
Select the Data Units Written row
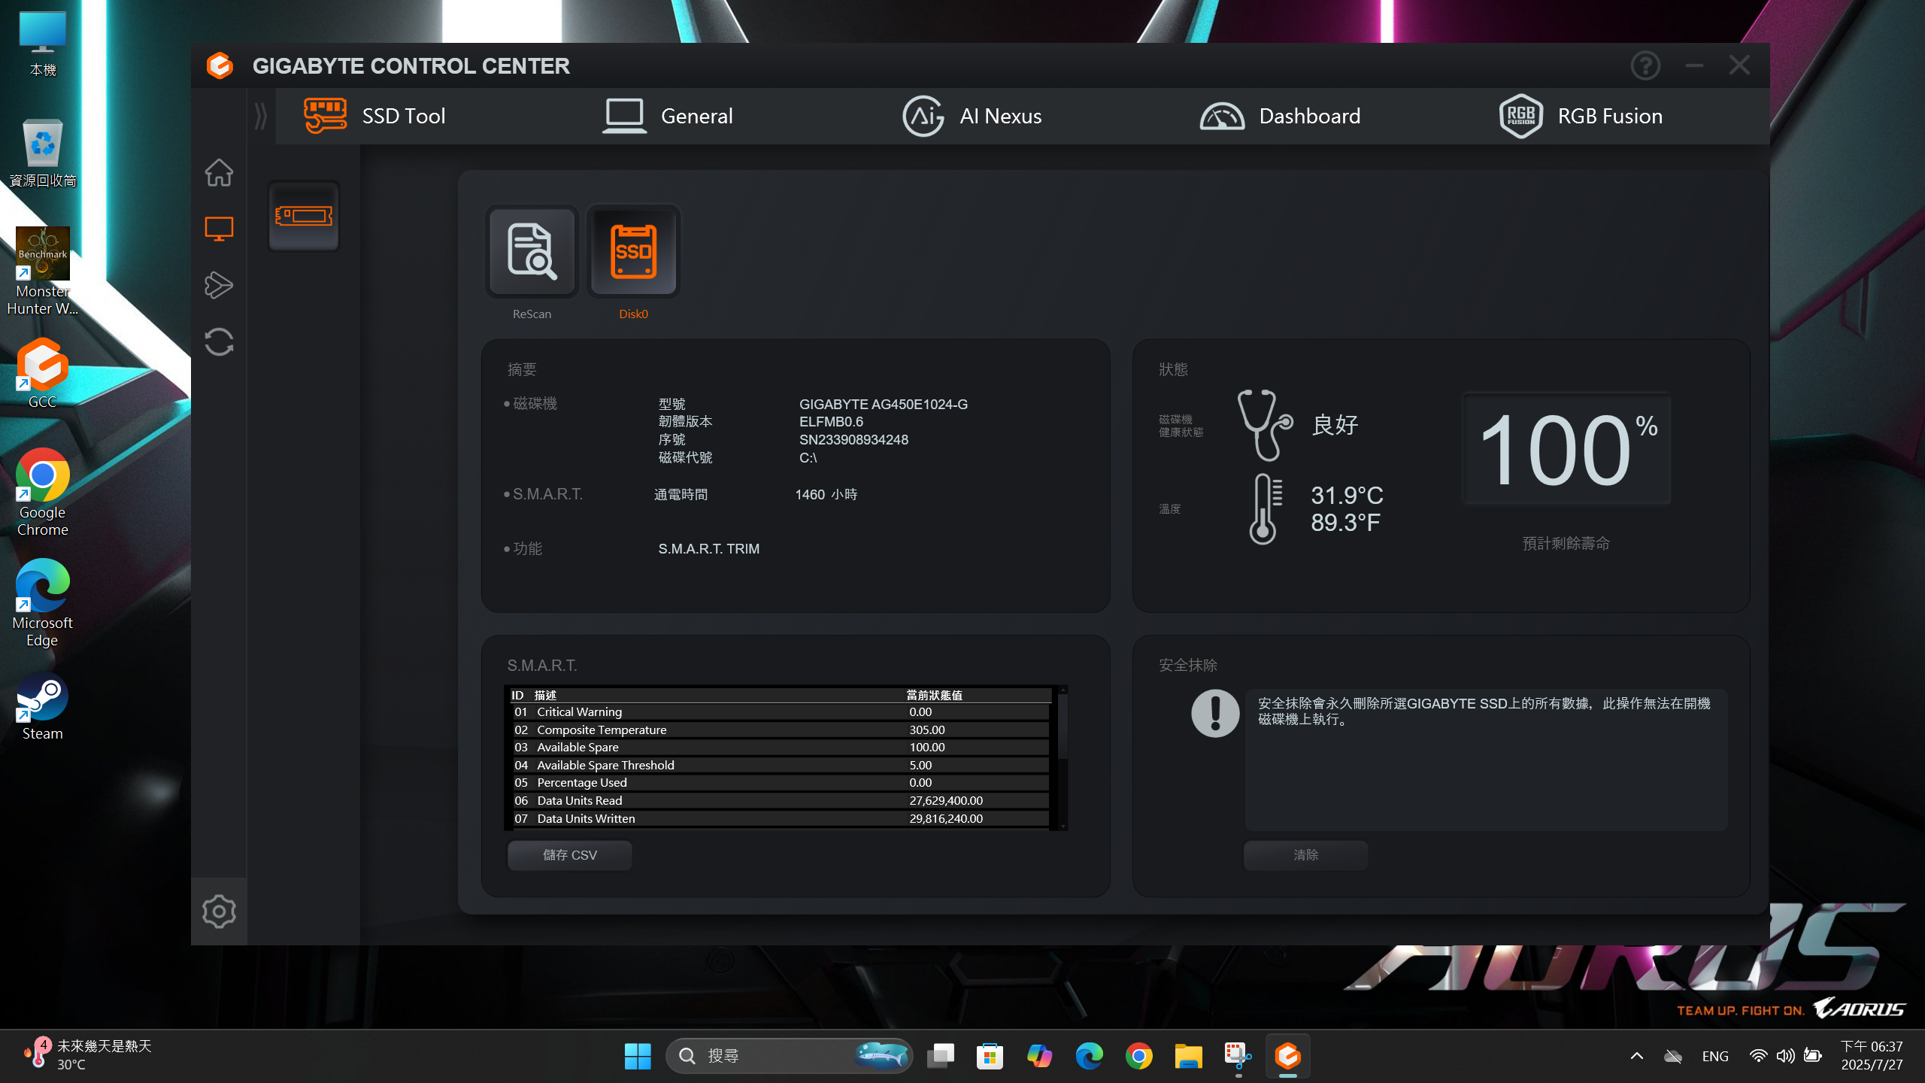click(781, 818)
